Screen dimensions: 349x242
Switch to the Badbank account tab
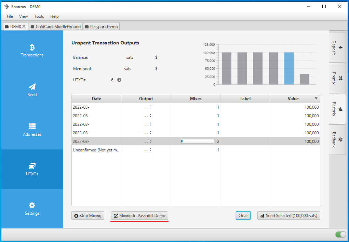[x=337, y=139]
